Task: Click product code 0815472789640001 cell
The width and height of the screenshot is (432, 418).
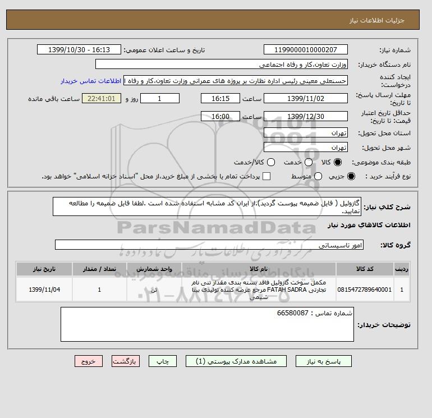Action: click(365, 290)
